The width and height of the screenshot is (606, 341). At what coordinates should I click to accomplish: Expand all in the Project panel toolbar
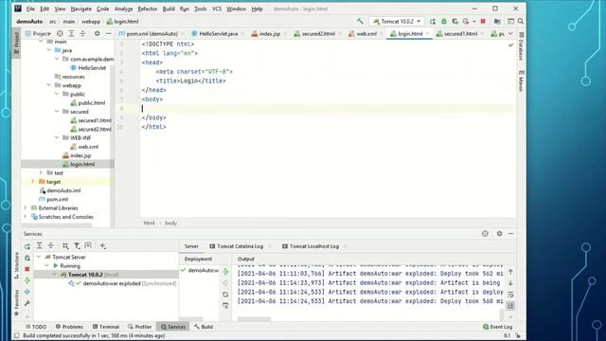[71, 34]
